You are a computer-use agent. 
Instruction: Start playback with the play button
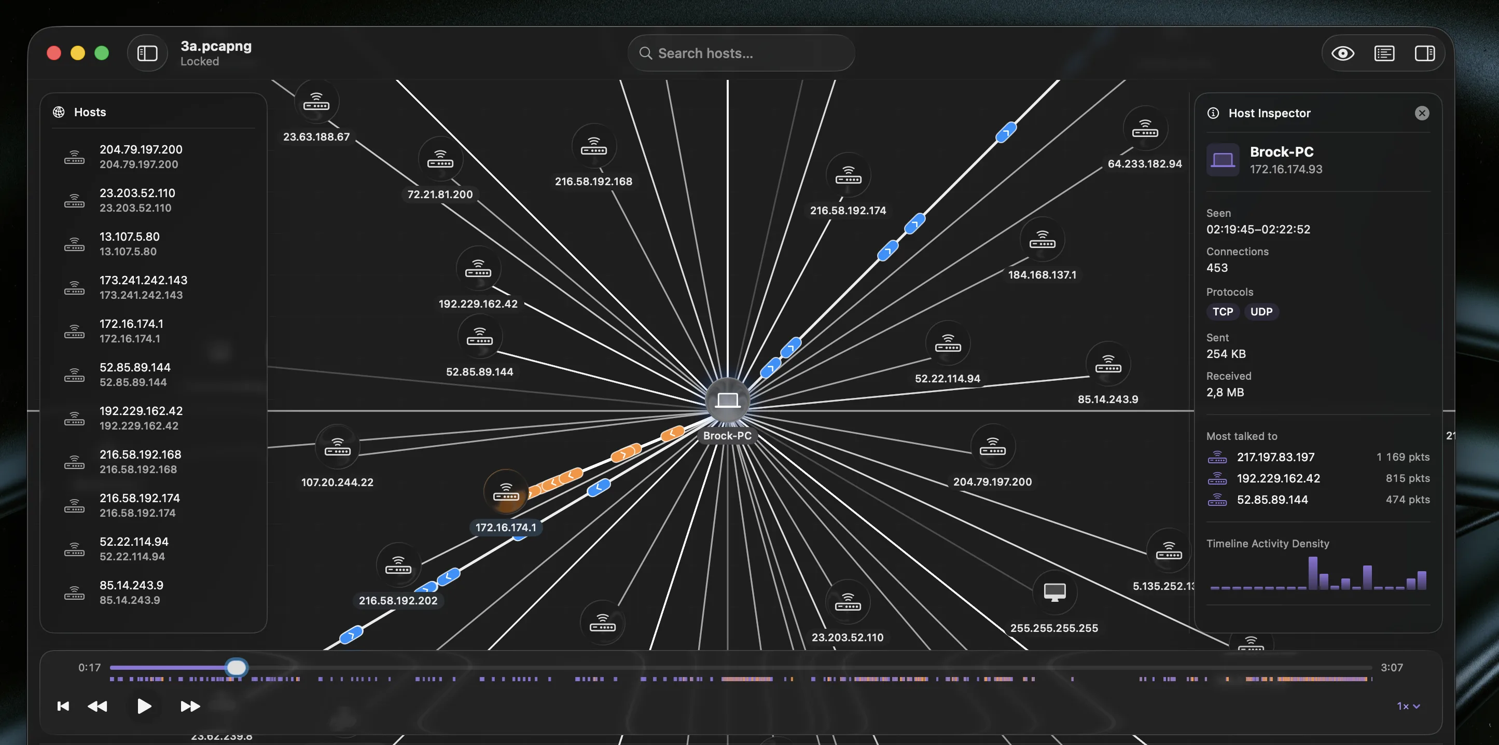point(143,706)
